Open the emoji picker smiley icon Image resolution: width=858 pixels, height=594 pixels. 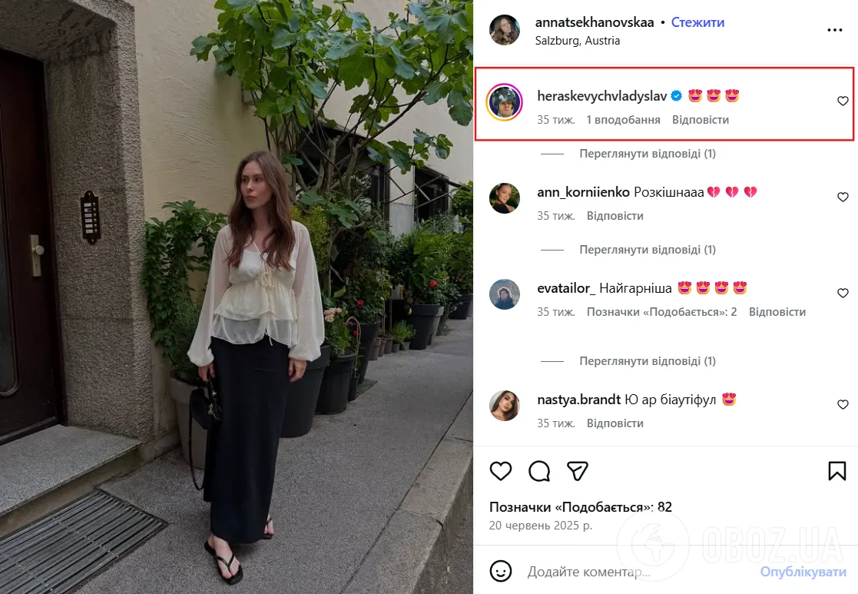click(500, 571)
